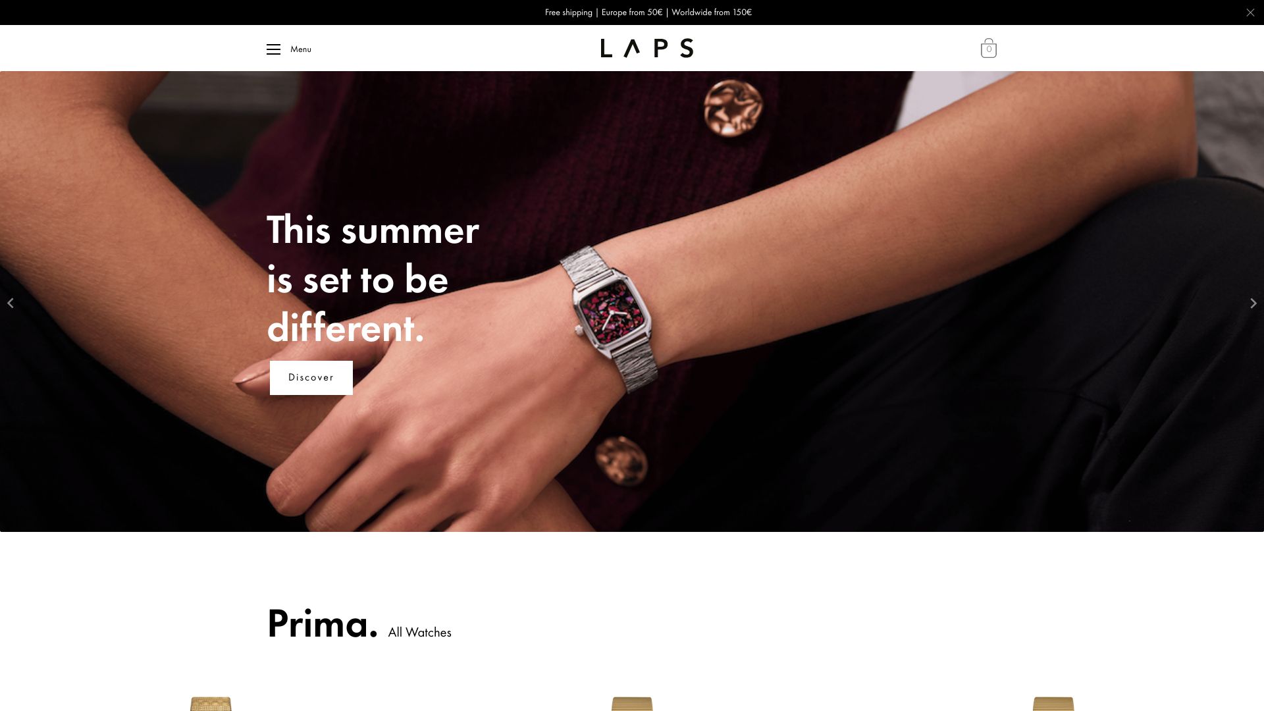Click the 'Europe from 50€' text
The image size is (1264, 711).
click(x=632, y=13)
